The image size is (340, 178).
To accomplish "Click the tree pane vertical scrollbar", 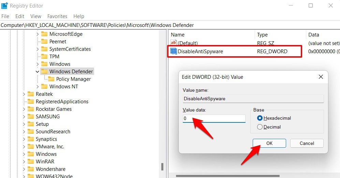I will point(163,167).
